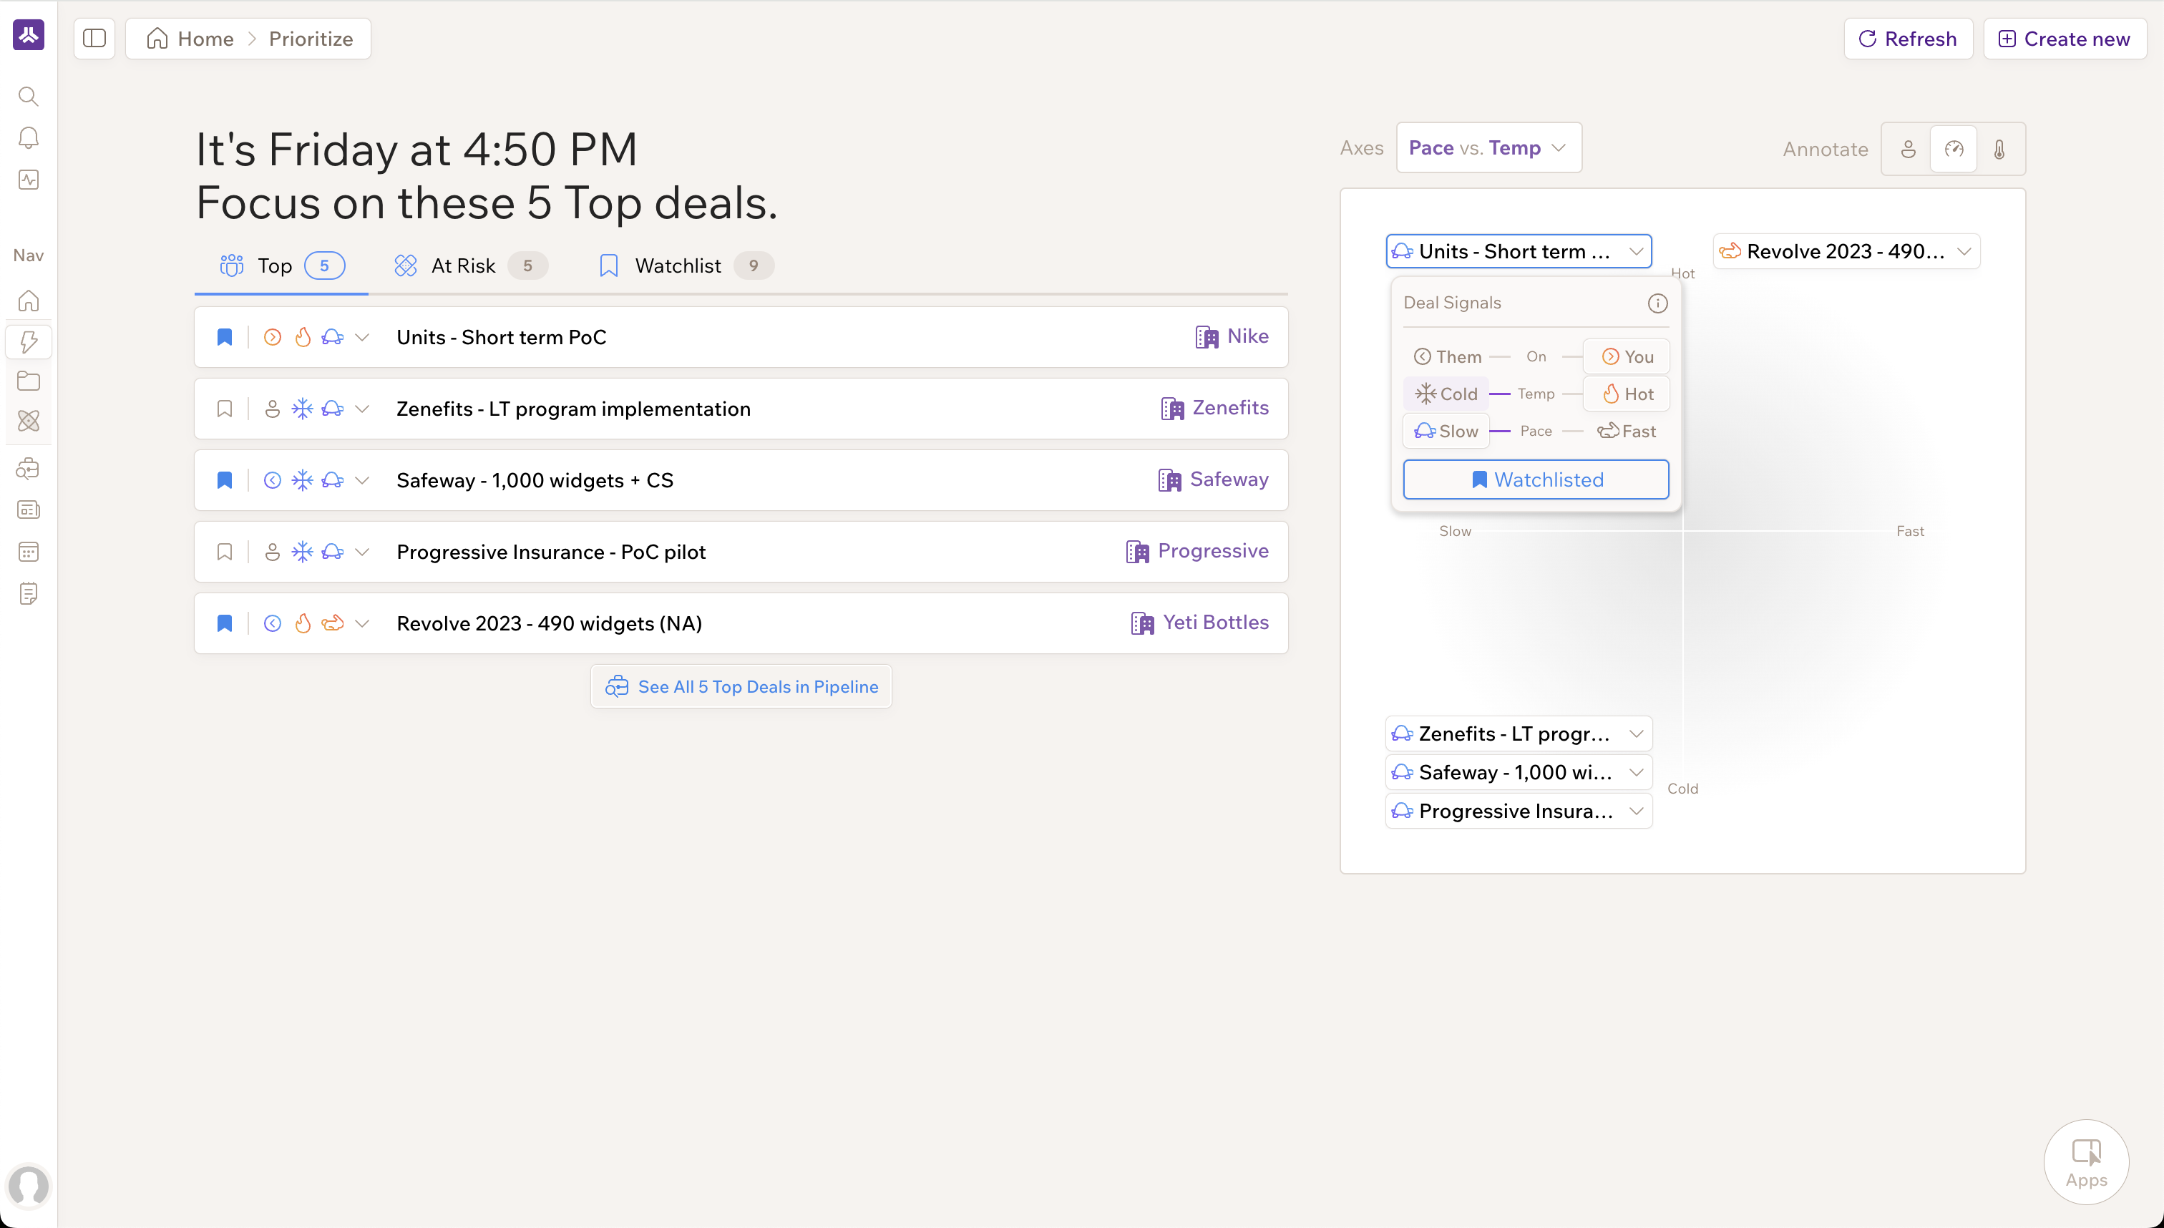Select the speedometer annotate icon
2164x1228 pixels.
coord(1953,150)
